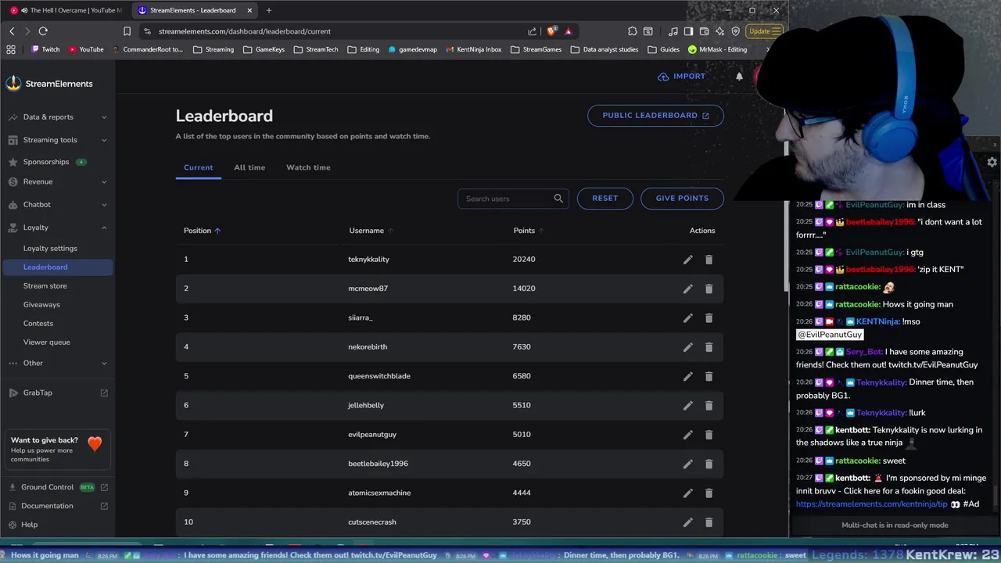
Task: Open the streamelements tip link in chat
Action: point(871,504)
